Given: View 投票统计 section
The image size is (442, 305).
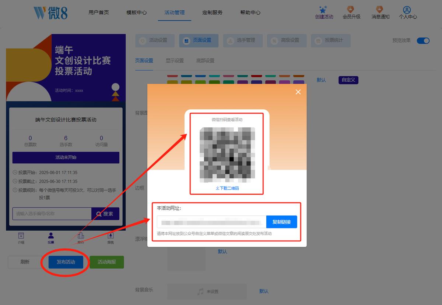Looking at the screenshot, I should tap(330, 40).
